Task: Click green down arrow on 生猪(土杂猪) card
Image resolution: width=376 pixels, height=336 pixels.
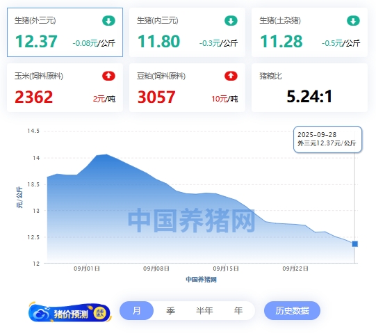Action: 353,21
